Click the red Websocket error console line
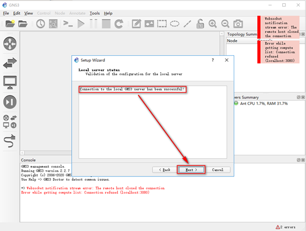This screenshot has height=231, width=306. click(96, 188)
